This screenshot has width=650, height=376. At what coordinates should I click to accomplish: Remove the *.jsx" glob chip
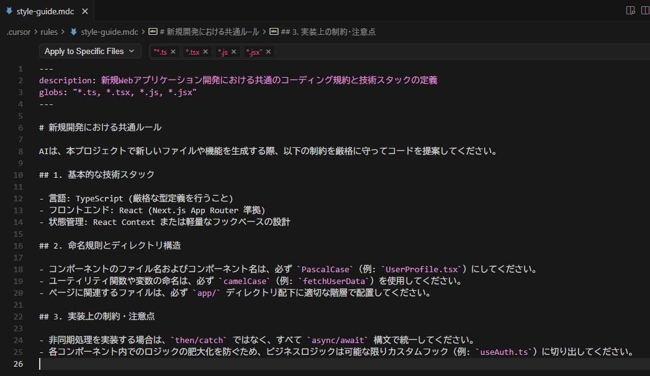(269, 52)
